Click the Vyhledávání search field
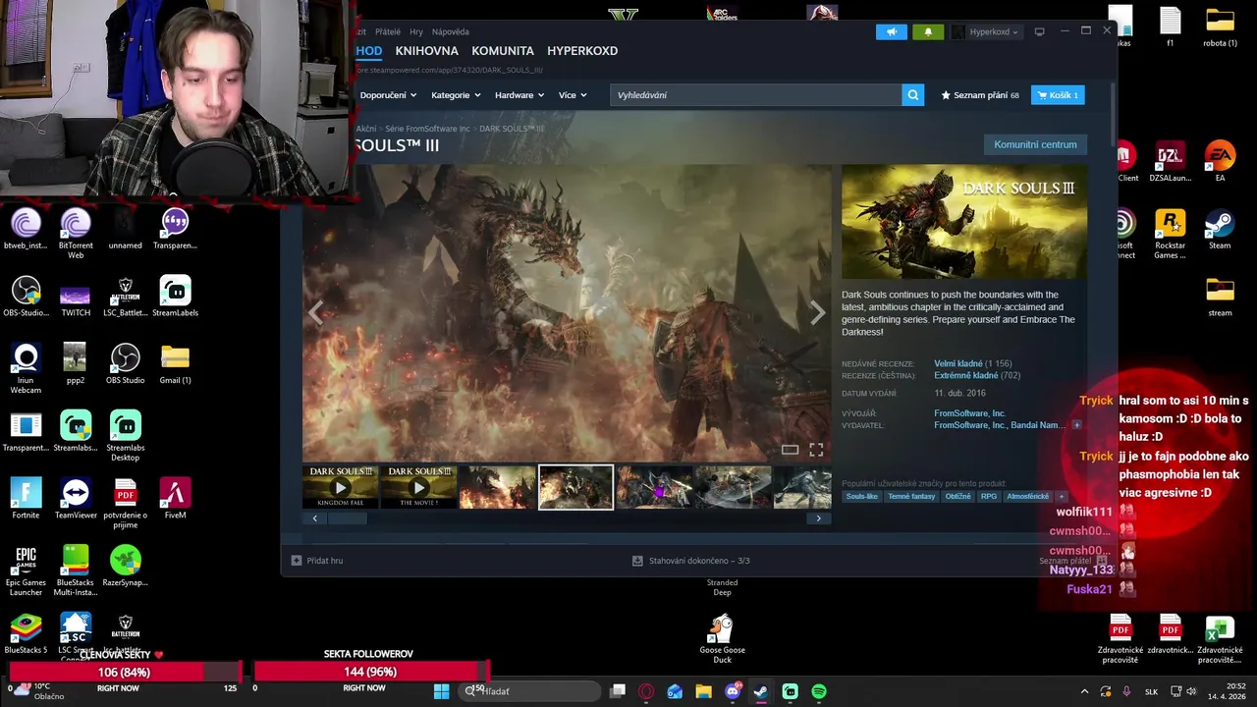 756,95
